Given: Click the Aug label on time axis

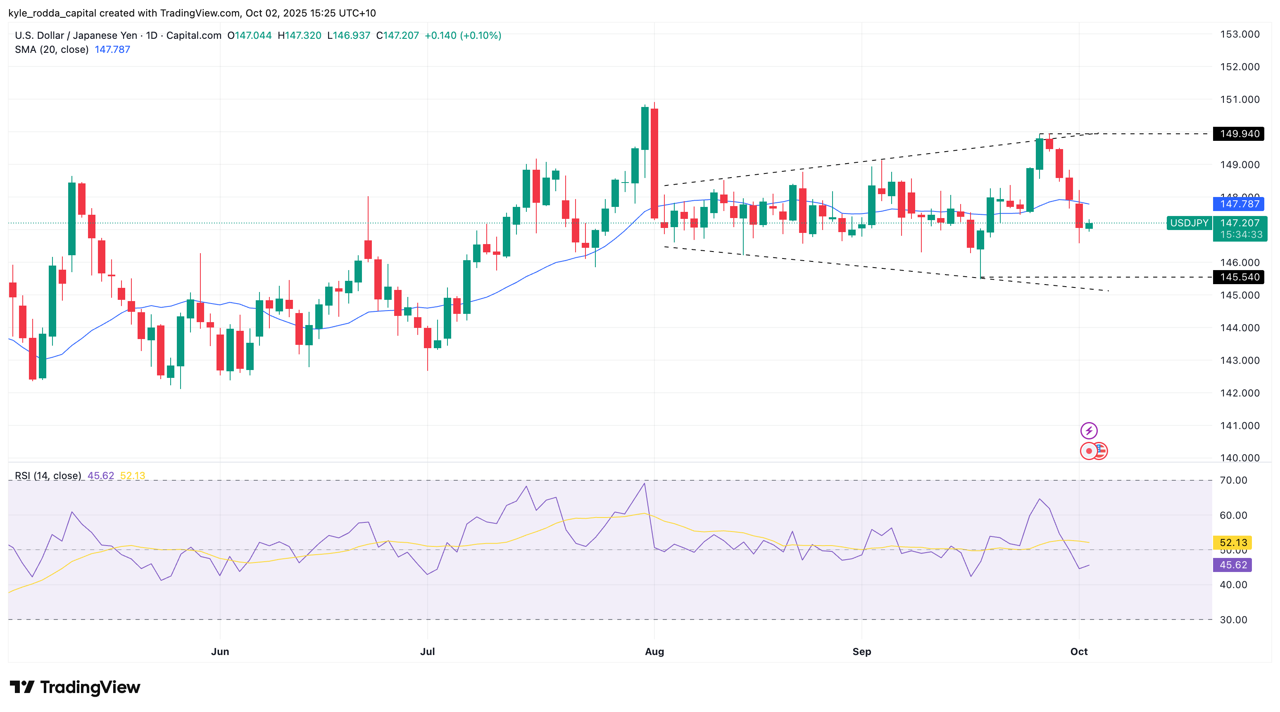Looking at the screenshot, I should pos(654,651).
